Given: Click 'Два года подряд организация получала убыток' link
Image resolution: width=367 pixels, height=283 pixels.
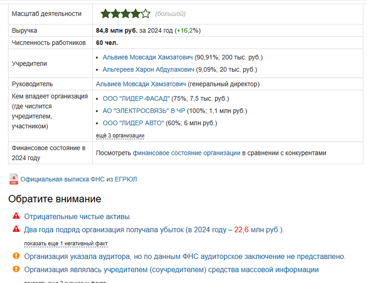Looking at the screenshot, I should (x=126, y=229).
